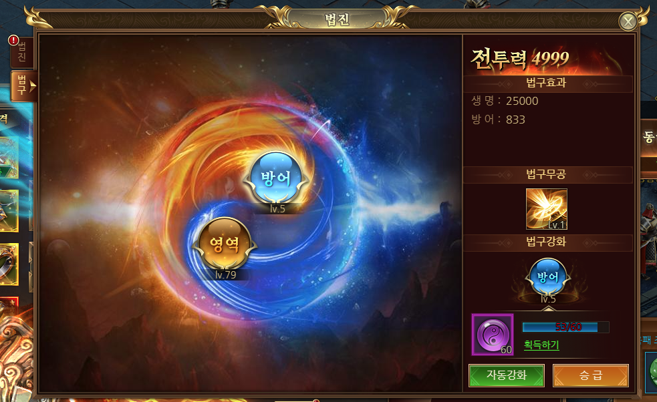Click the 승급 orange button

coord(591,375)
